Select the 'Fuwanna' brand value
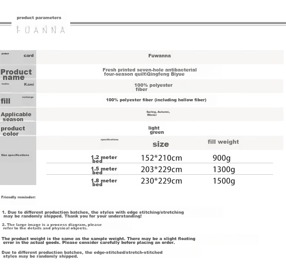 point(159,56)
